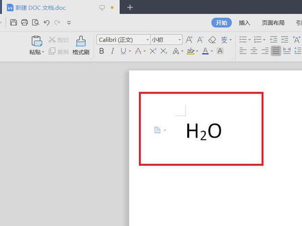
Task: Open the Calibri font name dropdown
Action: (123, 40)
